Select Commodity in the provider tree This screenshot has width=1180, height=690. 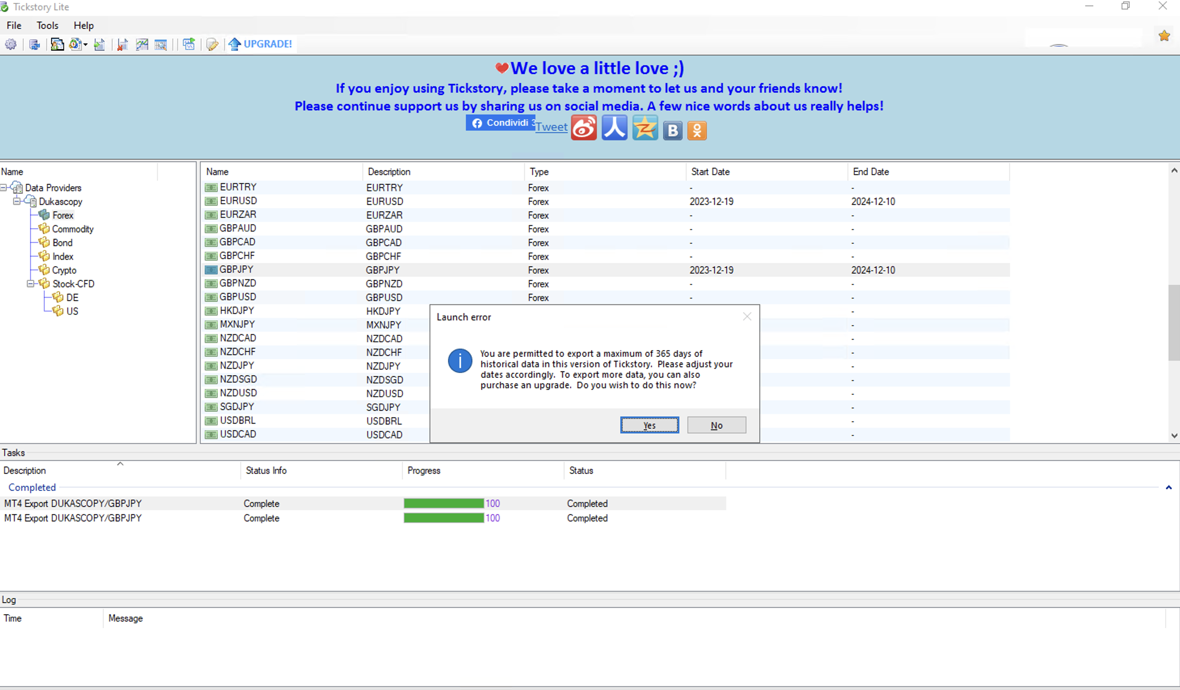pos(72,229)
